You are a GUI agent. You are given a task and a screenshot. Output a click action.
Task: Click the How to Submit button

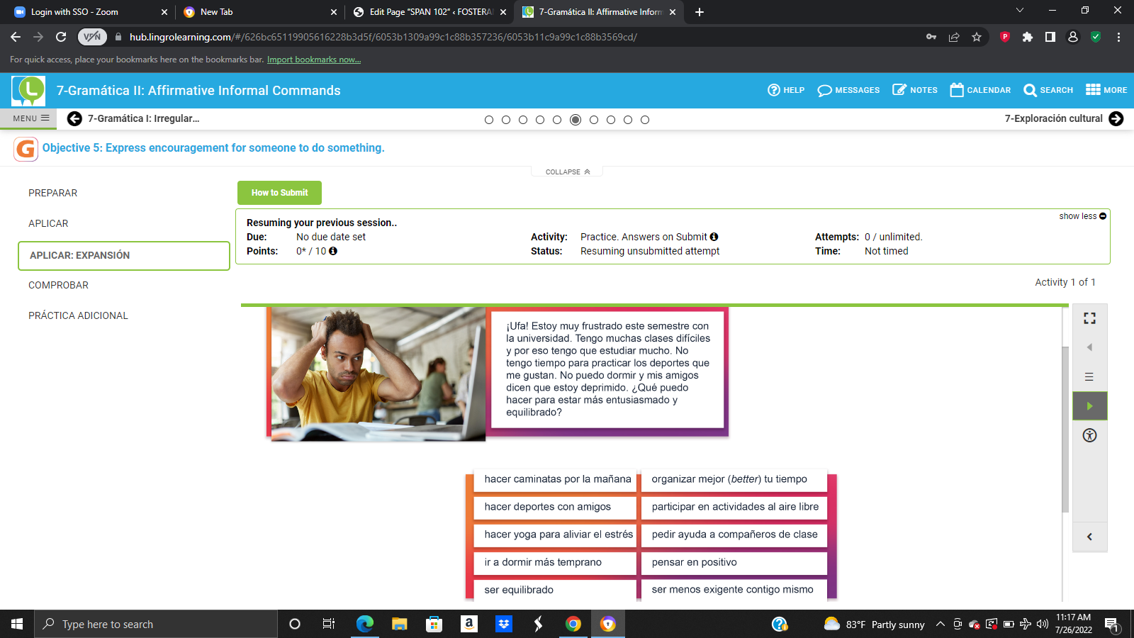point(279,193)
